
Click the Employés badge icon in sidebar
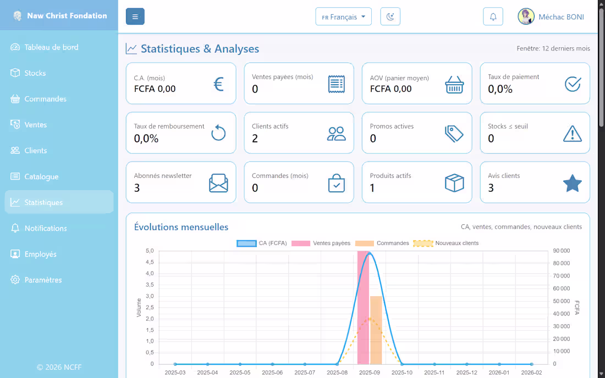click(15, 254)
